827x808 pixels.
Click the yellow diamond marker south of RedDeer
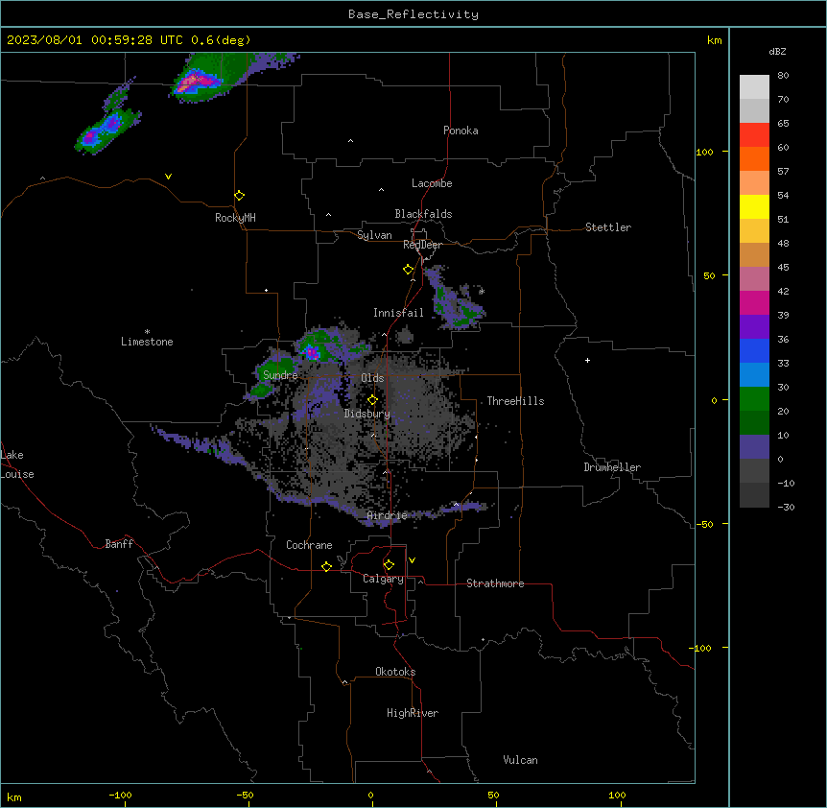(408, 270)
